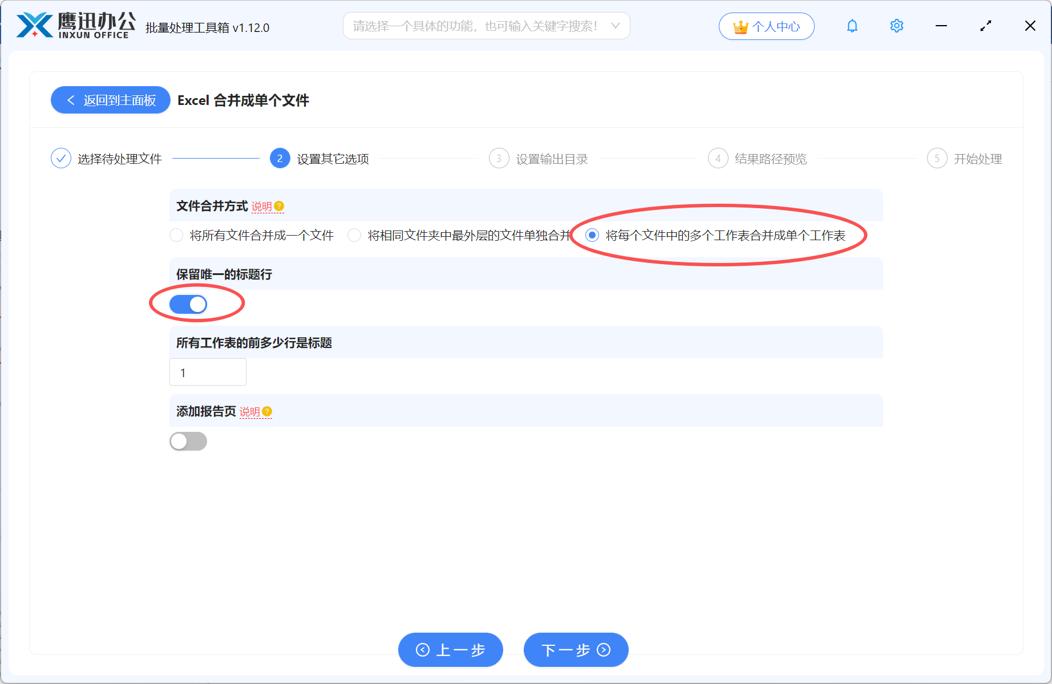This screenshot has height=684, width=1052.
Task: Click the help icon beside 添加报告页 说明
Action: [x=268, y=411]
